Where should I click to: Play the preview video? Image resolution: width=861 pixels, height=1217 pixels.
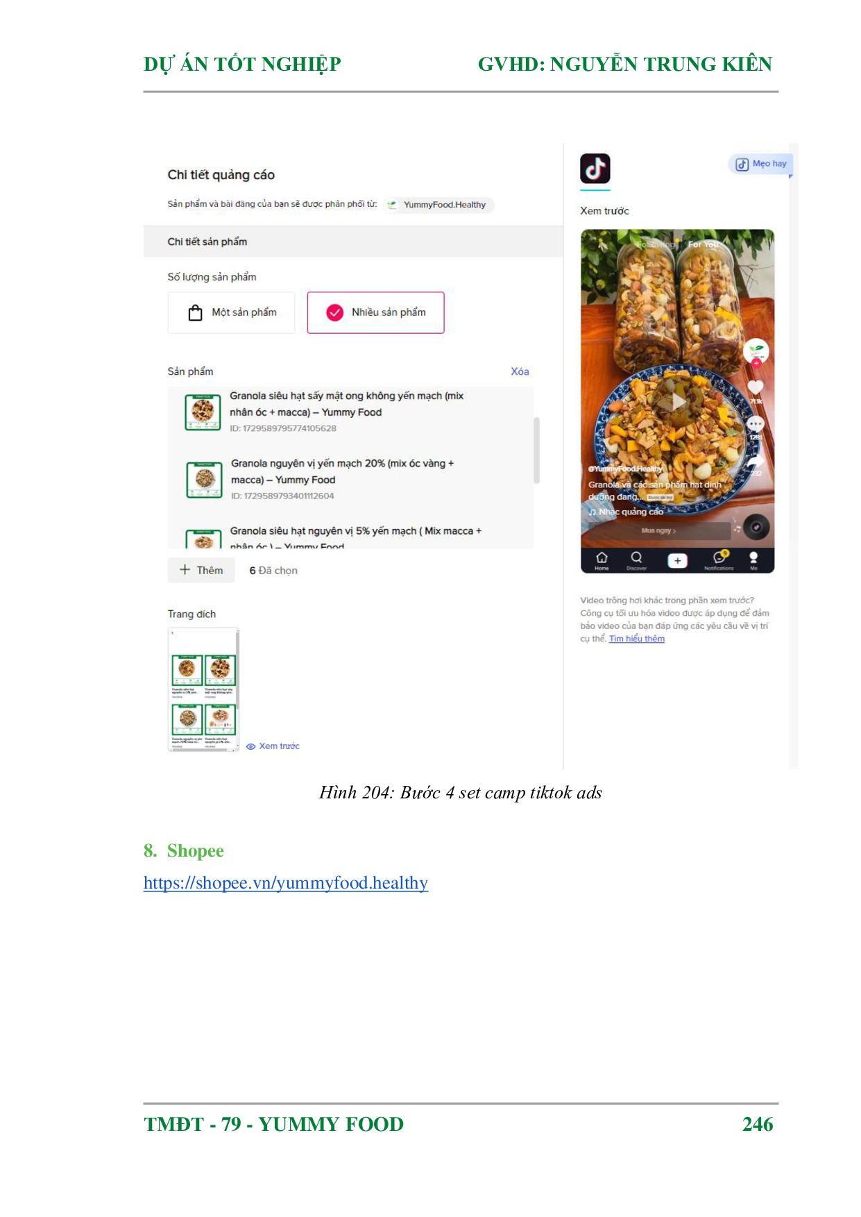click(x=676, y=401)
